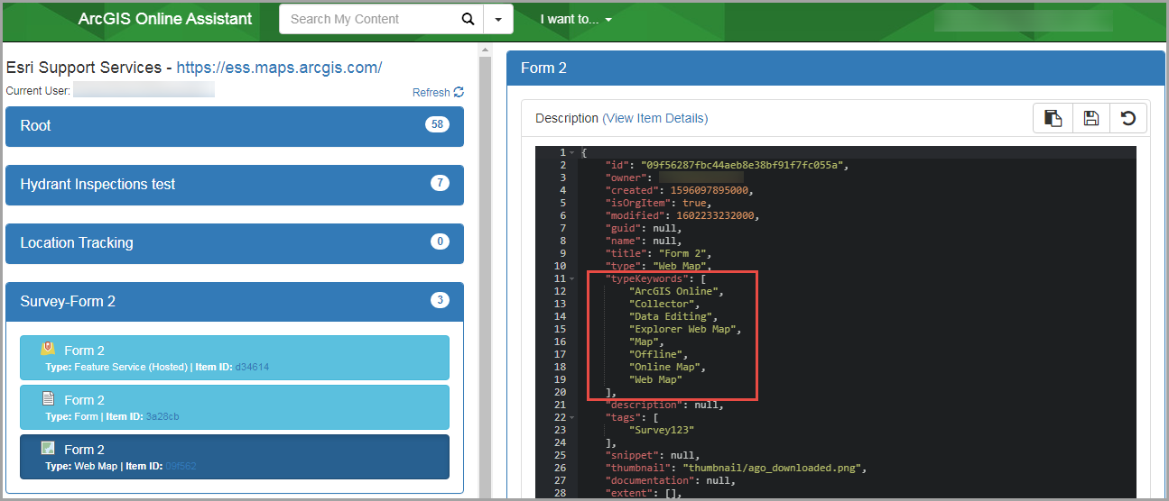
Task: Open the ess.maps.arcgis.com portal link
Action: click(279, 68)
